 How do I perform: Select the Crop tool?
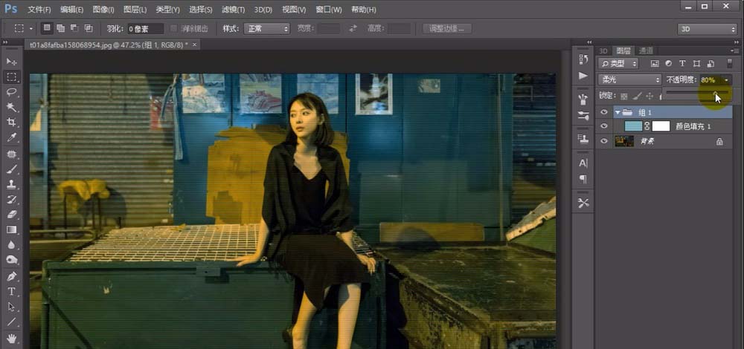(x=12, y=123)
